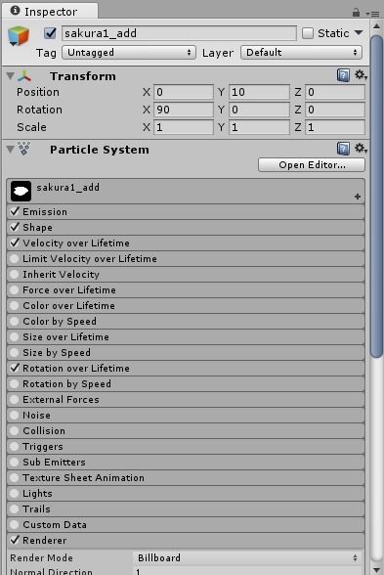The height and width of the screenshot is (575, 384).
Task: Expand the Triggers module row
Action: [186, 446]
